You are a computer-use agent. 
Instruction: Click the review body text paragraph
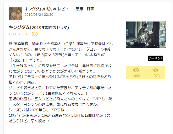pos(61,82)
